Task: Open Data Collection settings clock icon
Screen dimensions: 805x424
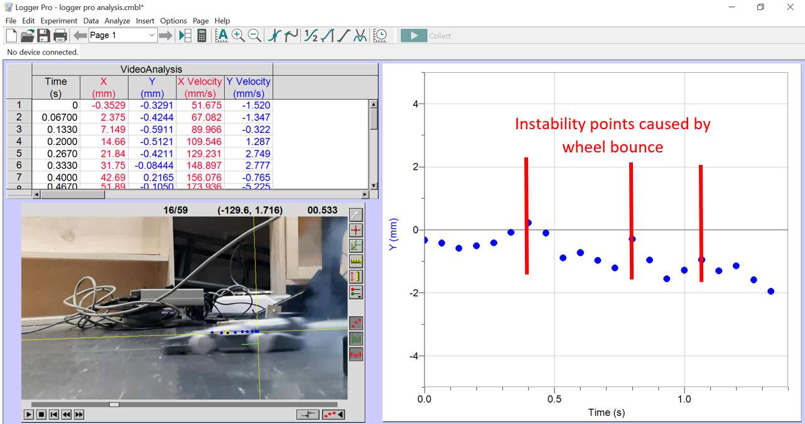Action: pos(380,36)
